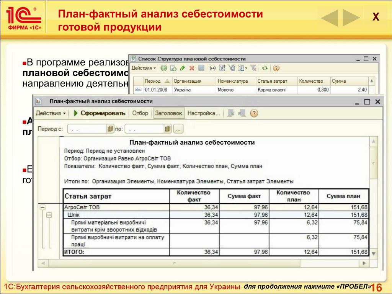
Task: Click the Статья затрат column header in list
Action: 276,81
